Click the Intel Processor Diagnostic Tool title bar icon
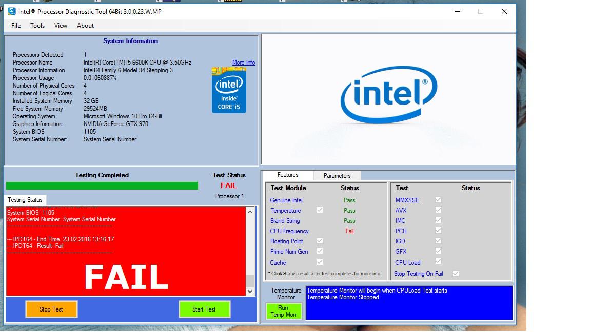 12,11
